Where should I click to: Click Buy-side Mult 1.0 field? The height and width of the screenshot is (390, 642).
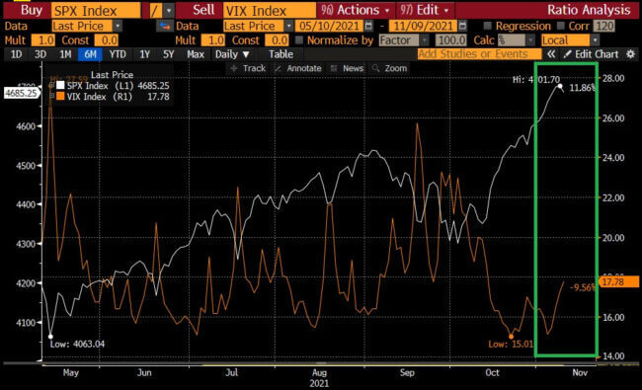(x=43, y=40)
